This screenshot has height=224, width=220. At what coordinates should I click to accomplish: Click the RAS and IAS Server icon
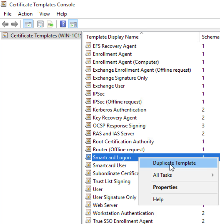click(89, 133)
